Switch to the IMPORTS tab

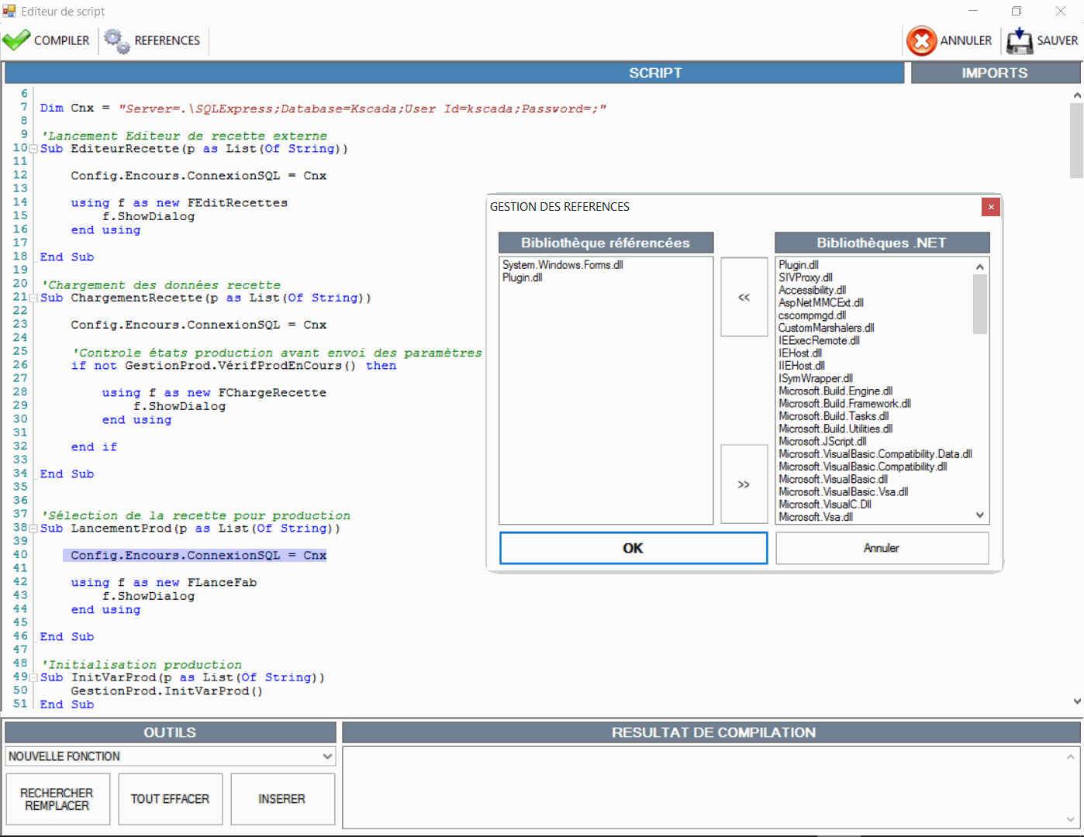coord(995,73)
